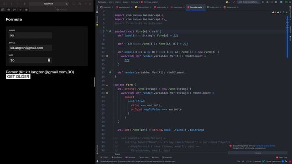Screen dimensions: 292x164
Task: Go back in Safari browser
Action: pos(11,4)
